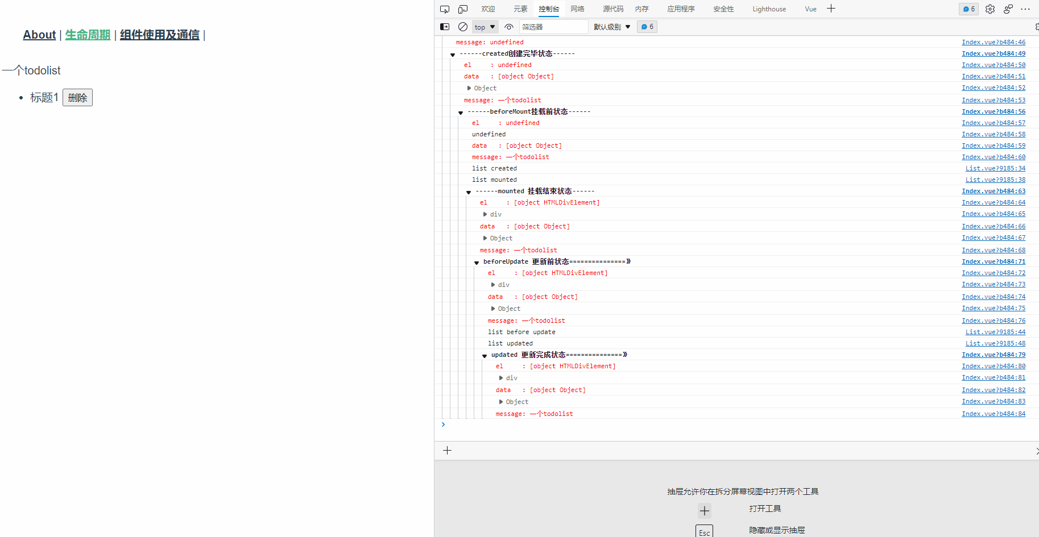Click the Esc key hint in drawer
Viewport: 1039px width, 537px height.
704,531
